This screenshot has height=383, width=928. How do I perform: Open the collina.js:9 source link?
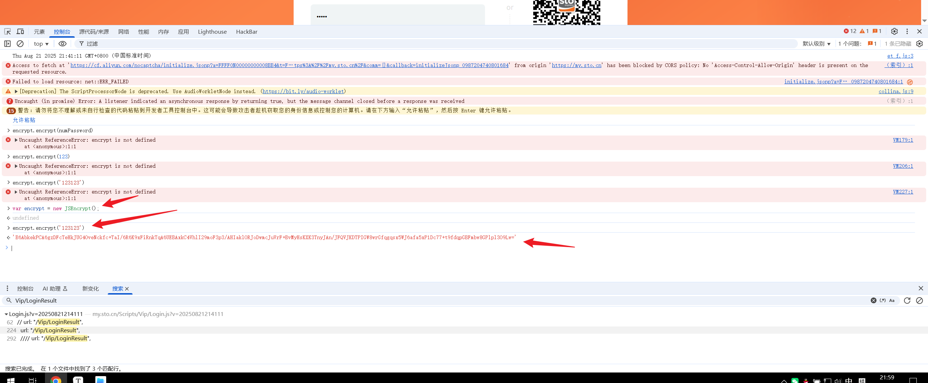(x=896, y=91)
